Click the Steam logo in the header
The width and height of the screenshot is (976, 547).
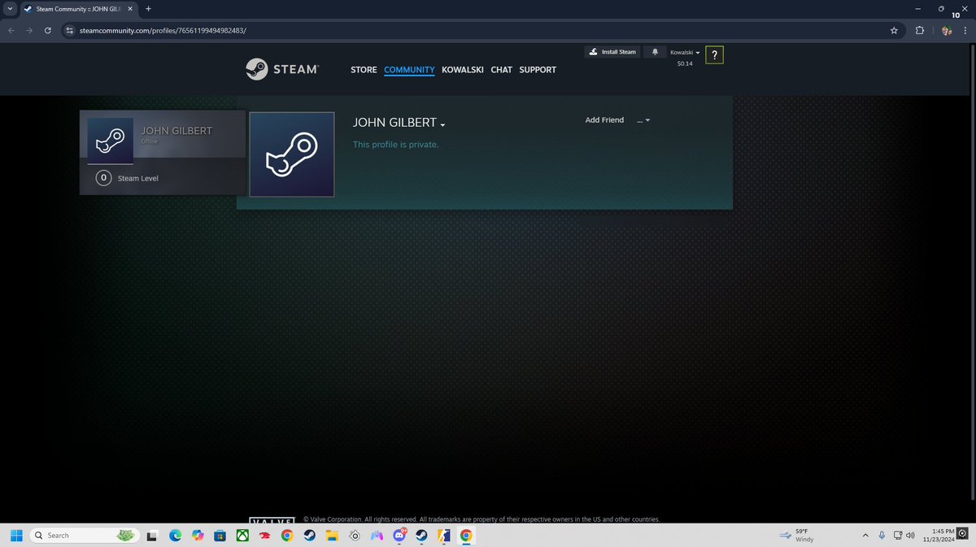point(281,69)
